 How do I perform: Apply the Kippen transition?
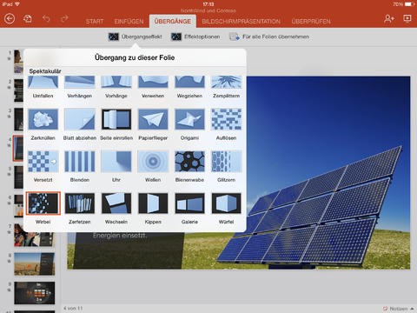(153, 208)
